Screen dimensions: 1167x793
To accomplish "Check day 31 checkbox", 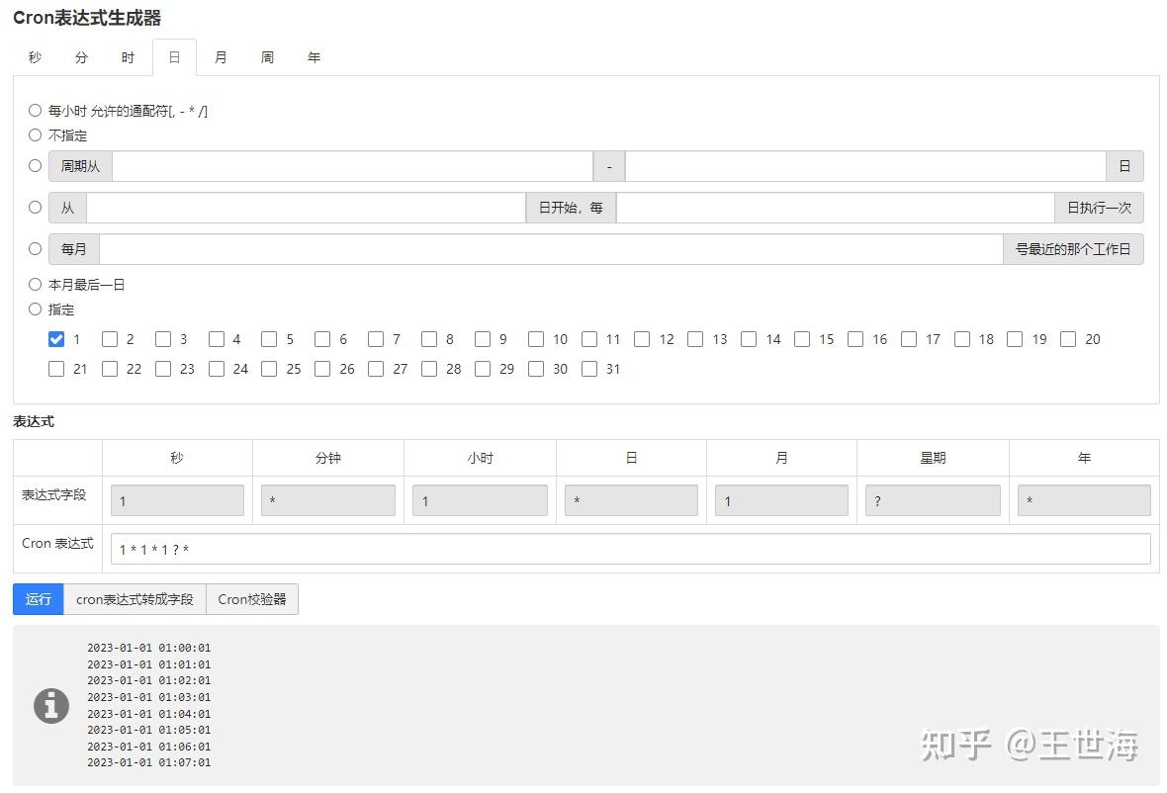I will pyautogui.click(x=589, y=369).
